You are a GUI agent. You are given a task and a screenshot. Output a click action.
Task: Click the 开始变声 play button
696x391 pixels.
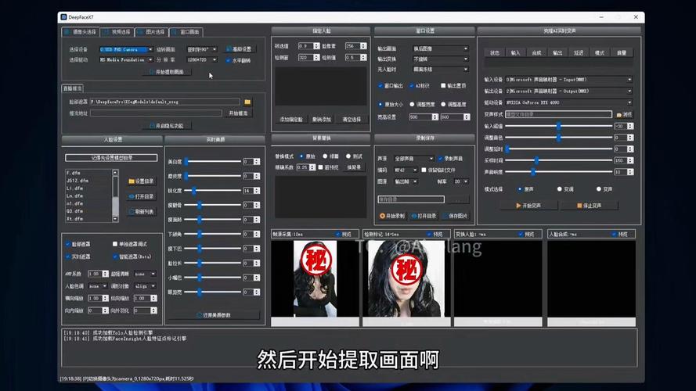(x=528, y=206)
